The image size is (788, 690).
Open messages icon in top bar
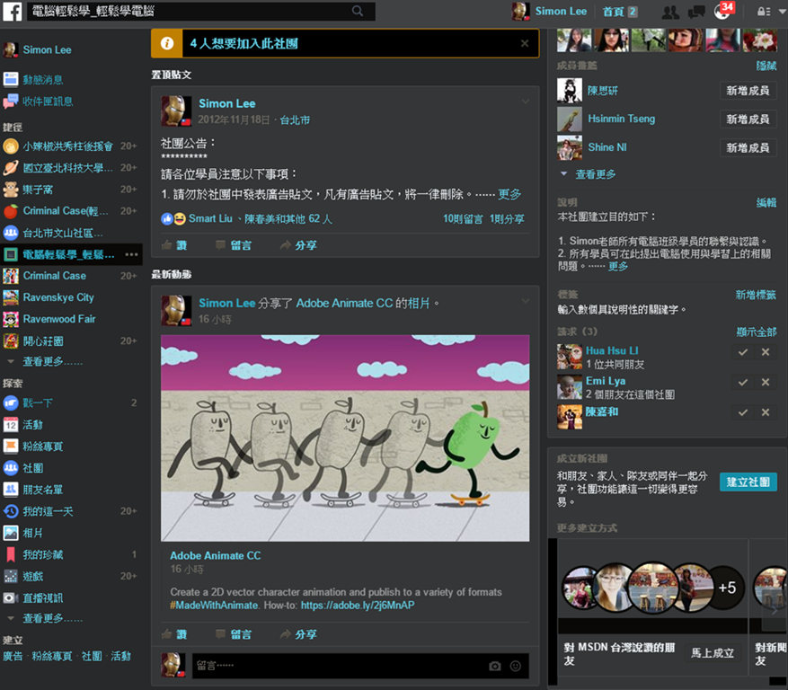coord(696,12)
